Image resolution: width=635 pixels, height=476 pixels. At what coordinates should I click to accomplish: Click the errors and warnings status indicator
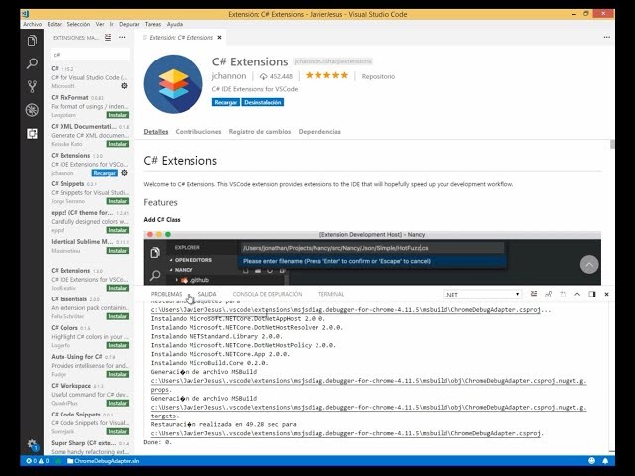[x=38, y=461]
